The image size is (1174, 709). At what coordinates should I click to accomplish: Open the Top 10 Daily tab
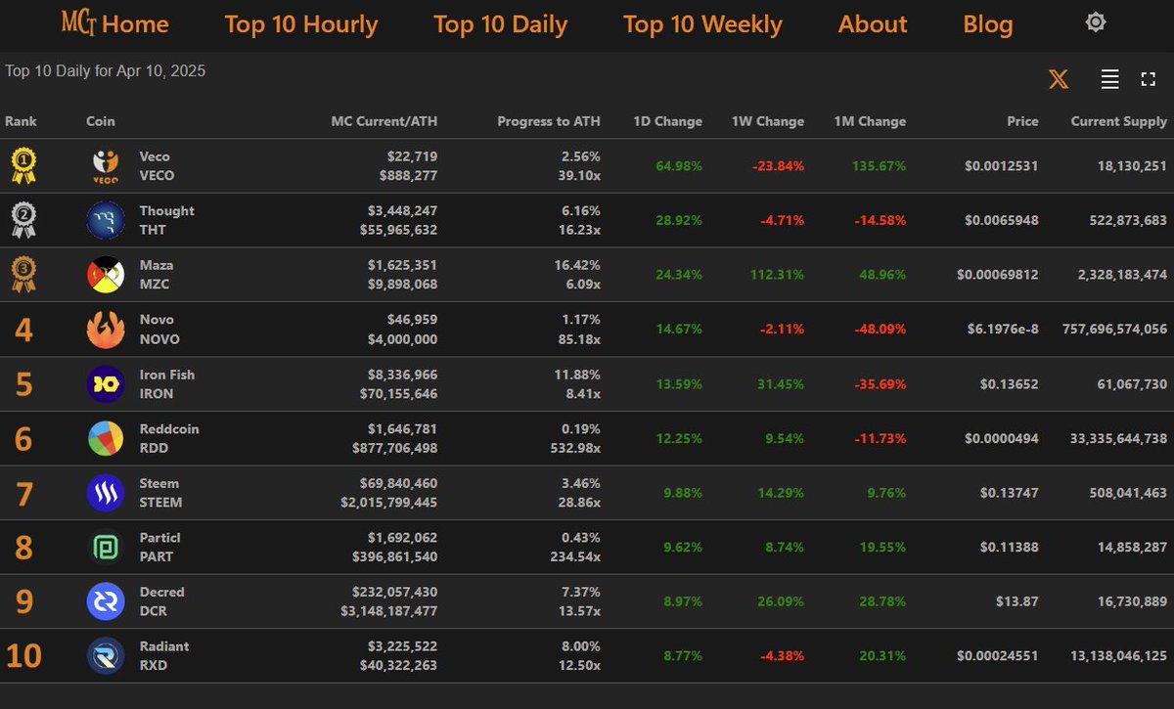[x=500, y=24]
